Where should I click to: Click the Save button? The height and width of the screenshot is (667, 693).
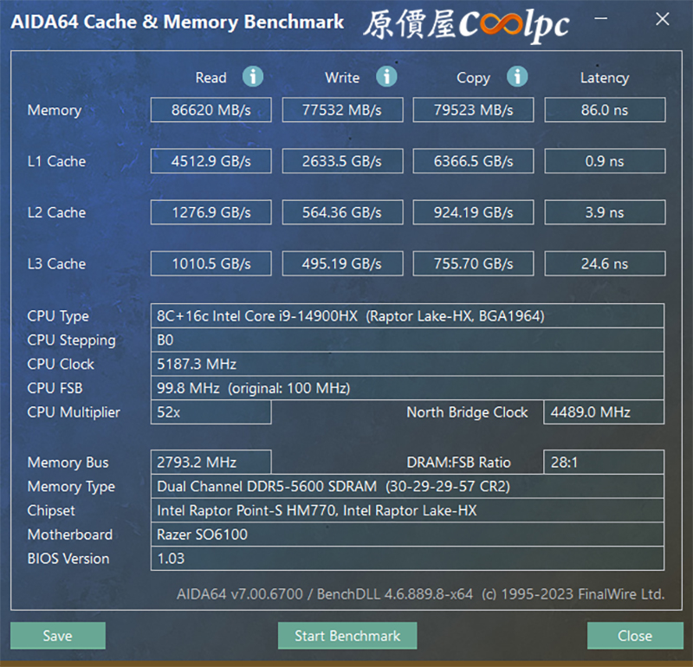coord(58,636)
